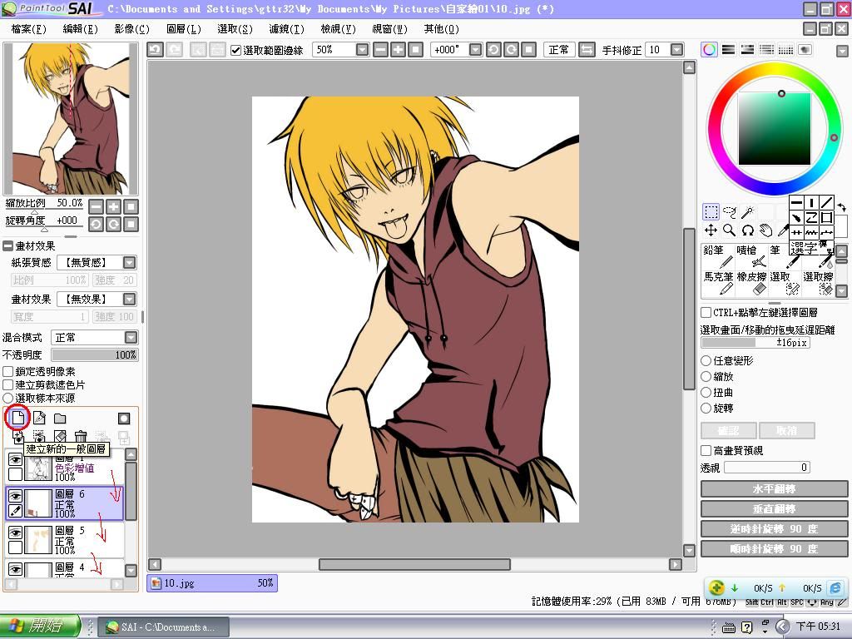Choose the 噴槍 airbrush tool
This screenshot has width=852, height=639.
751,256
